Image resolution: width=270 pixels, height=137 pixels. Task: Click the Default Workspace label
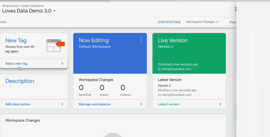[95, 47]
